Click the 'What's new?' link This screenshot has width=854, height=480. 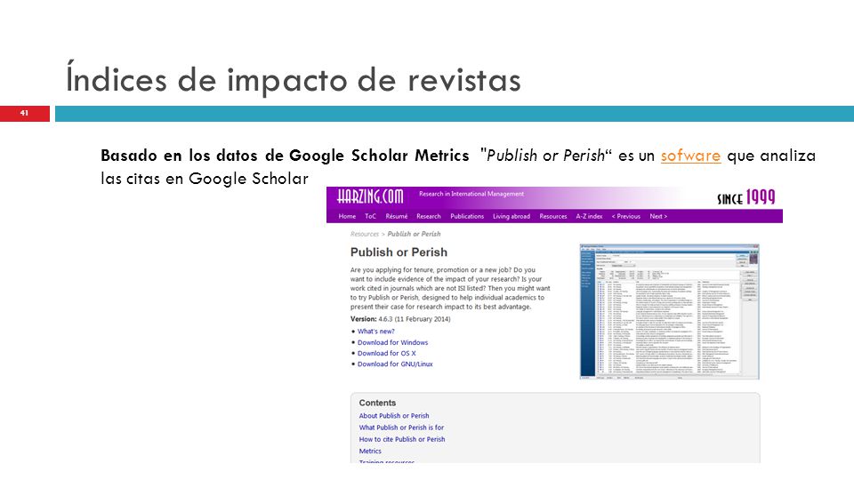tap(375, 331)
